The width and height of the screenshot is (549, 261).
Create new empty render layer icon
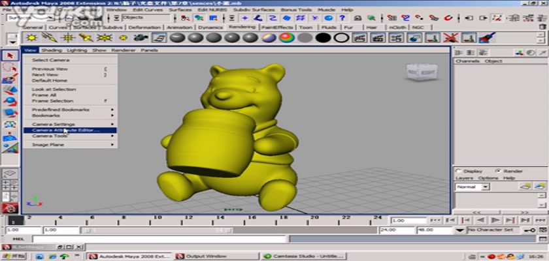tap(526, 187)
